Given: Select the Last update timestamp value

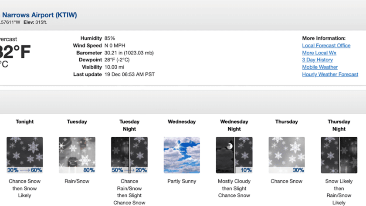Looking at the screenshot, I should click(x=129, y=74).
